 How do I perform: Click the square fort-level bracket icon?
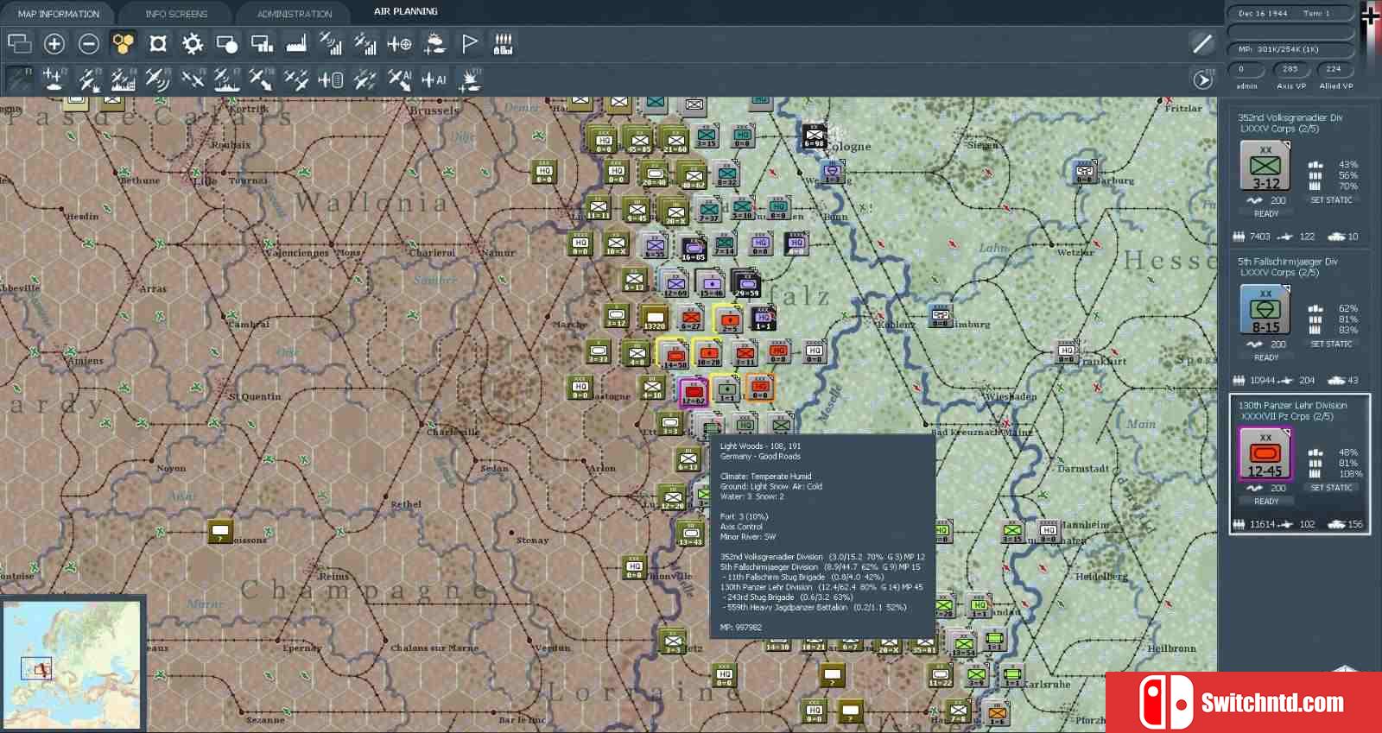coord(157,43)
